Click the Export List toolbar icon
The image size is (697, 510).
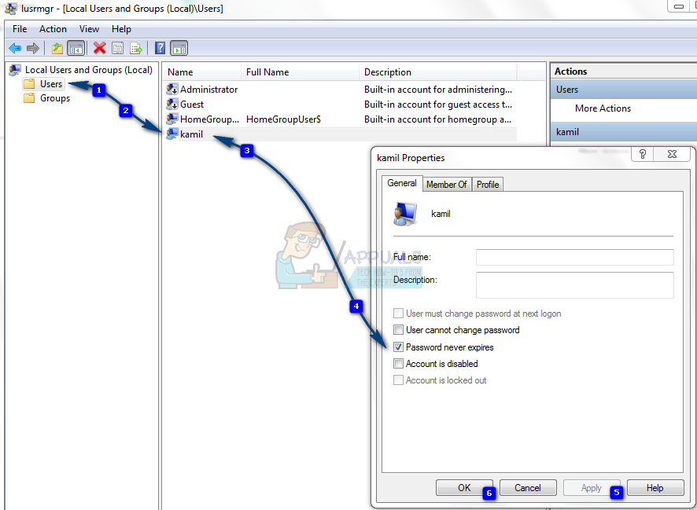coord(136,48)
